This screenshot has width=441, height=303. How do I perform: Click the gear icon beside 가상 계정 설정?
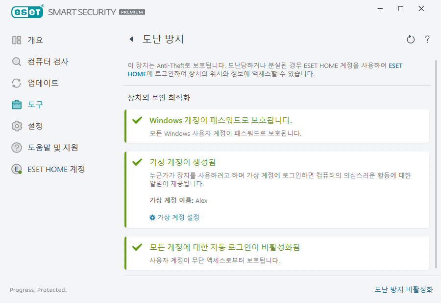click(152, 217)
